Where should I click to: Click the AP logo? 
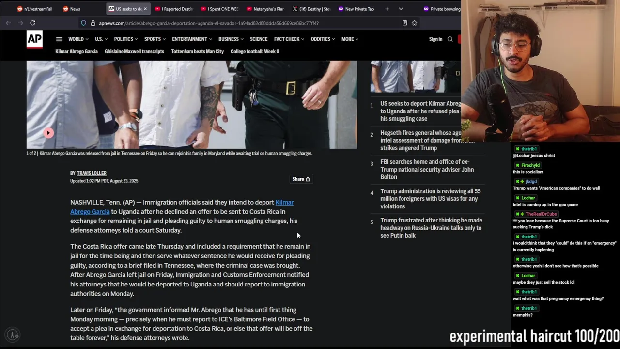click(x=34, y=40)
